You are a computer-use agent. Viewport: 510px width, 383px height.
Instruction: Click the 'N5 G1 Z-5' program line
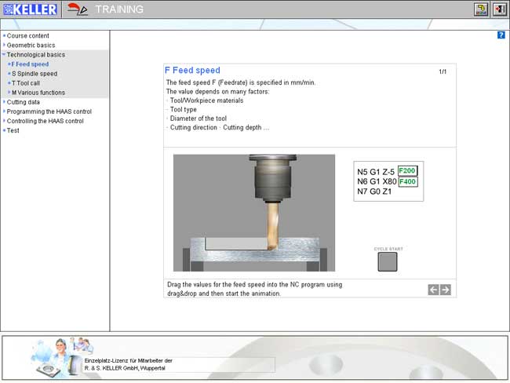[376, 172]
